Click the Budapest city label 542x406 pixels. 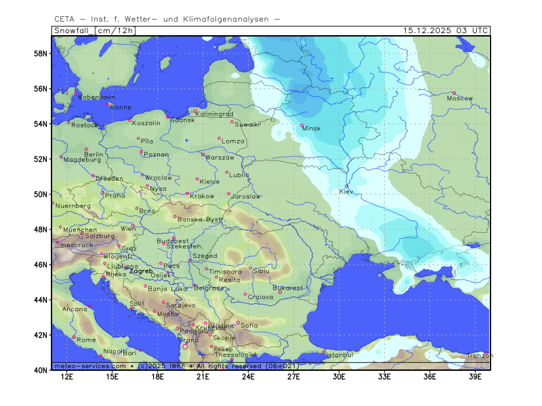click(x=172, y=241)
